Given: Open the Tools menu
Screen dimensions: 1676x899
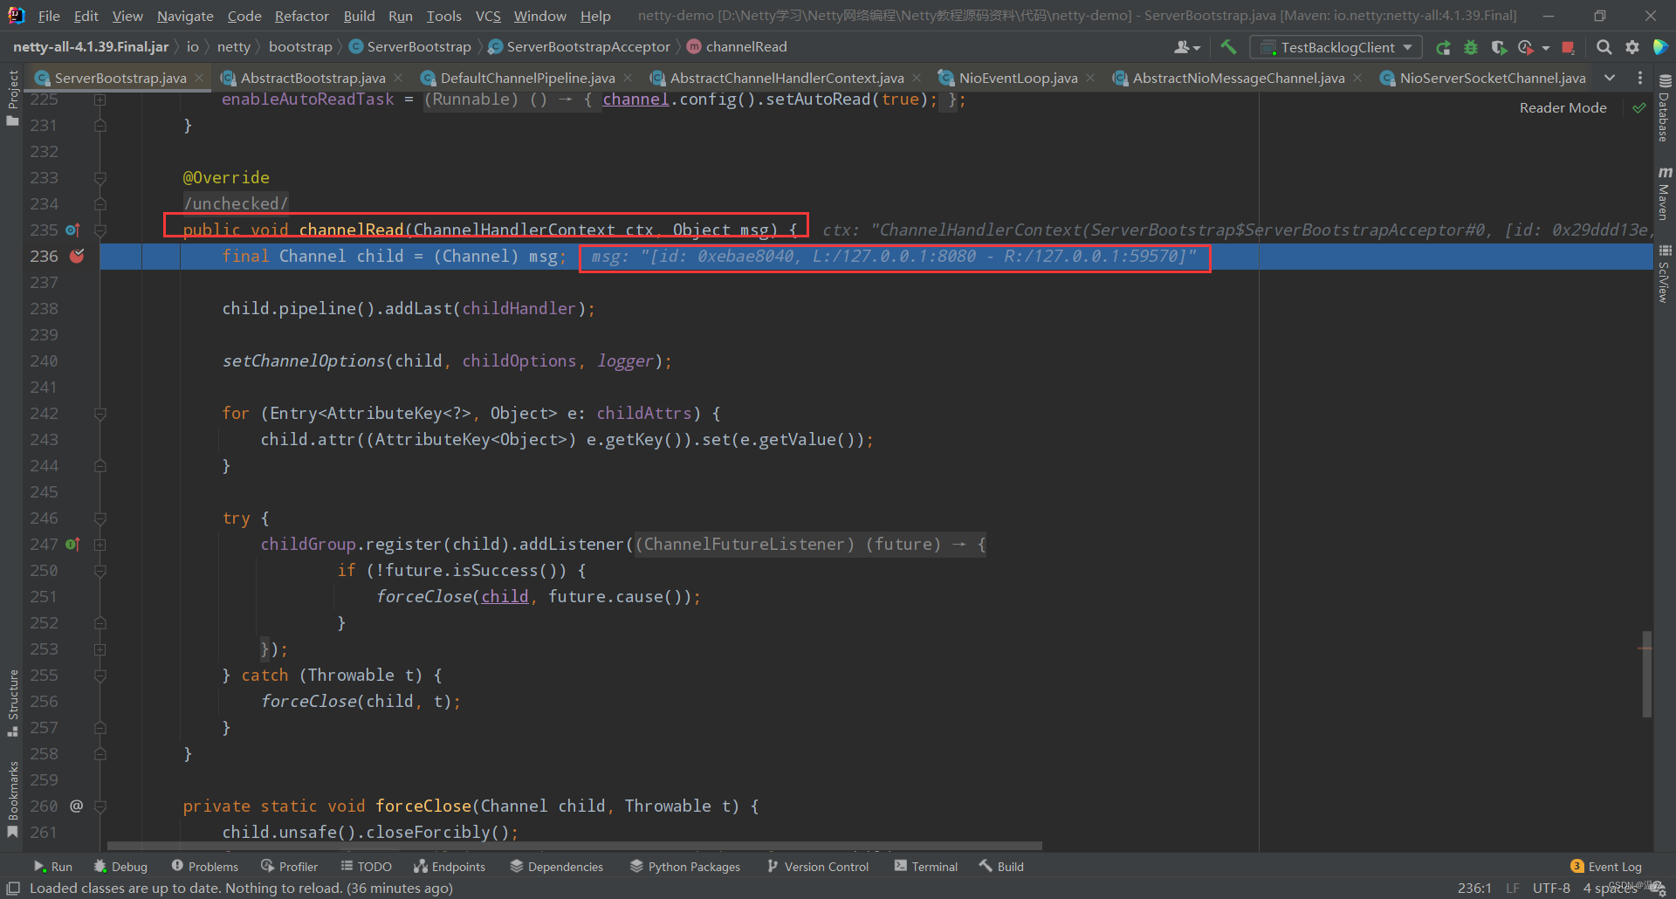Looking at the screenshot, I should coord(443,16).
